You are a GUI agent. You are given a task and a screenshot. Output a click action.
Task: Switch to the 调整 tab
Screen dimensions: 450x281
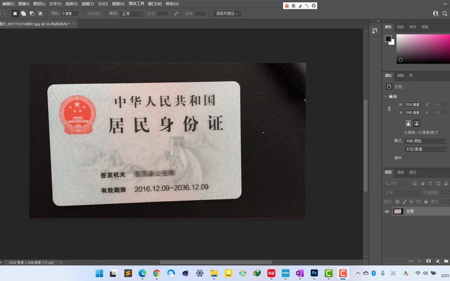(400, 75)
